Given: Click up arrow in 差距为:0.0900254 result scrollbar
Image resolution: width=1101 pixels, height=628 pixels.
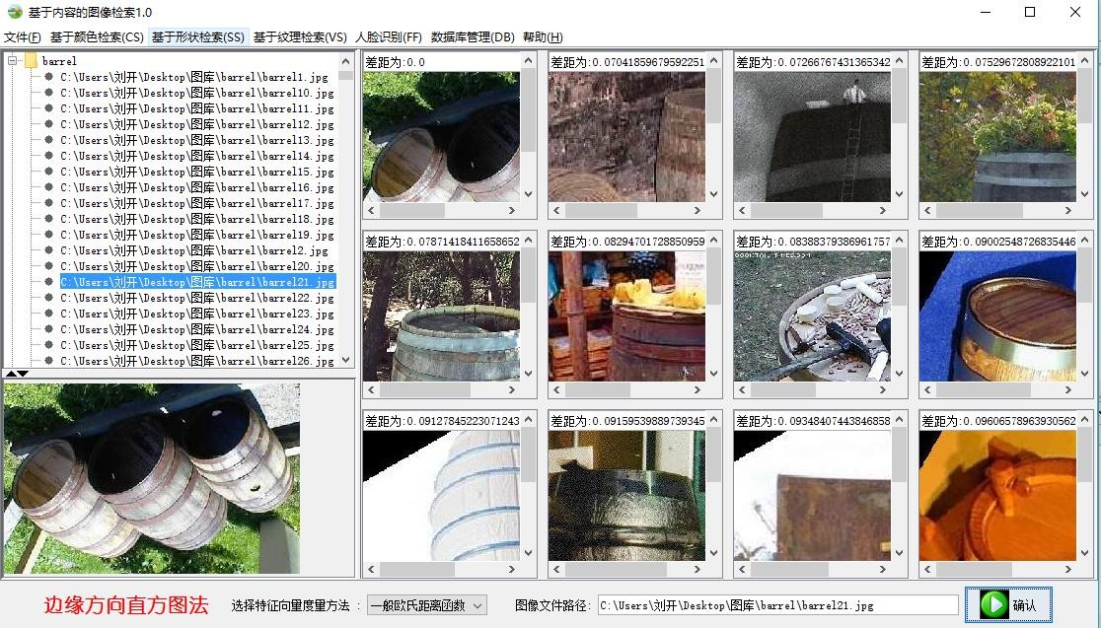Looking at the screenshot, I should point(1084,241).
